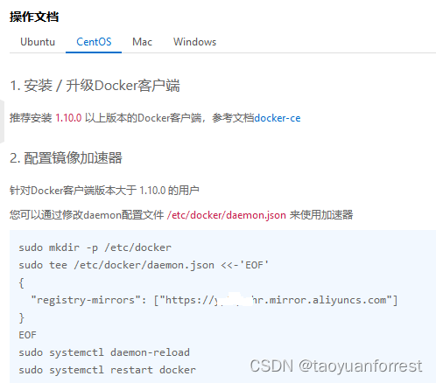
Task: Click the opening curly brace in code block
Action: 21,282
